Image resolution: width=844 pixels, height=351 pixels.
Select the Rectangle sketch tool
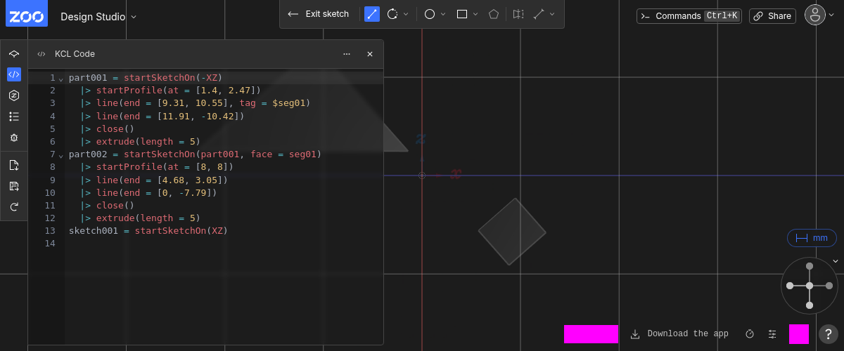click(x=462, y=14)
